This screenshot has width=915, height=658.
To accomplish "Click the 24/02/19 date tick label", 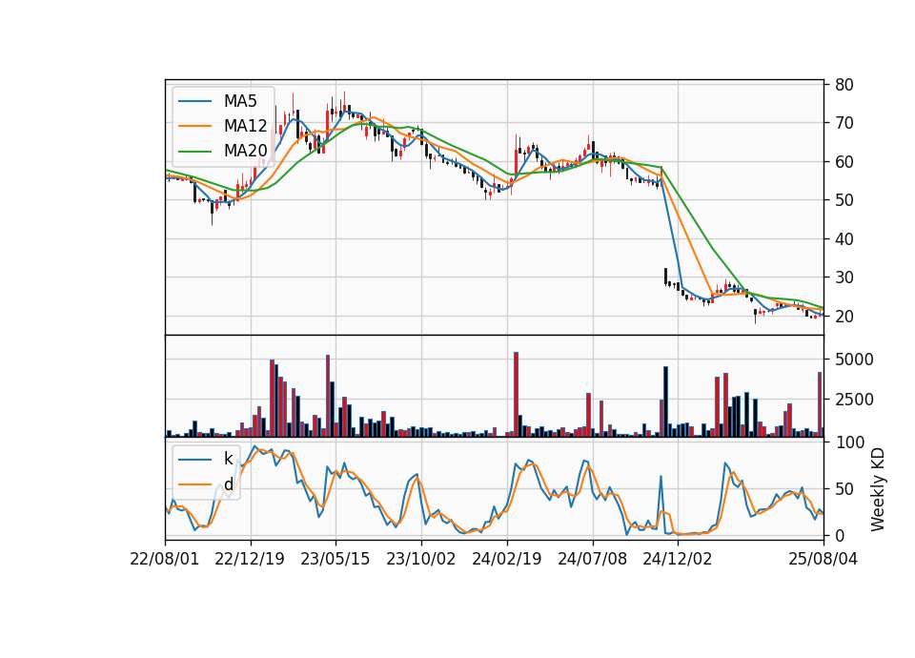I will point(506,559).
